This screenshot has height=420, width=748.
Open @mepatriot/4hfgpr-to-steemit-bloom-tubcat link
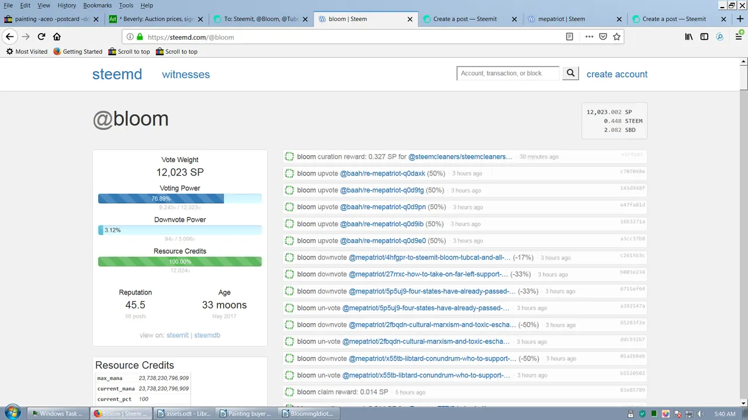point(430,257)
